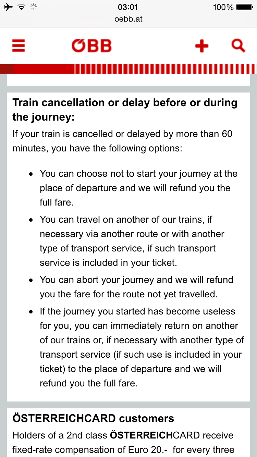Tap the Wi-Fi signal icon
Screen dimensions: 257x457
tap(22, 7)
